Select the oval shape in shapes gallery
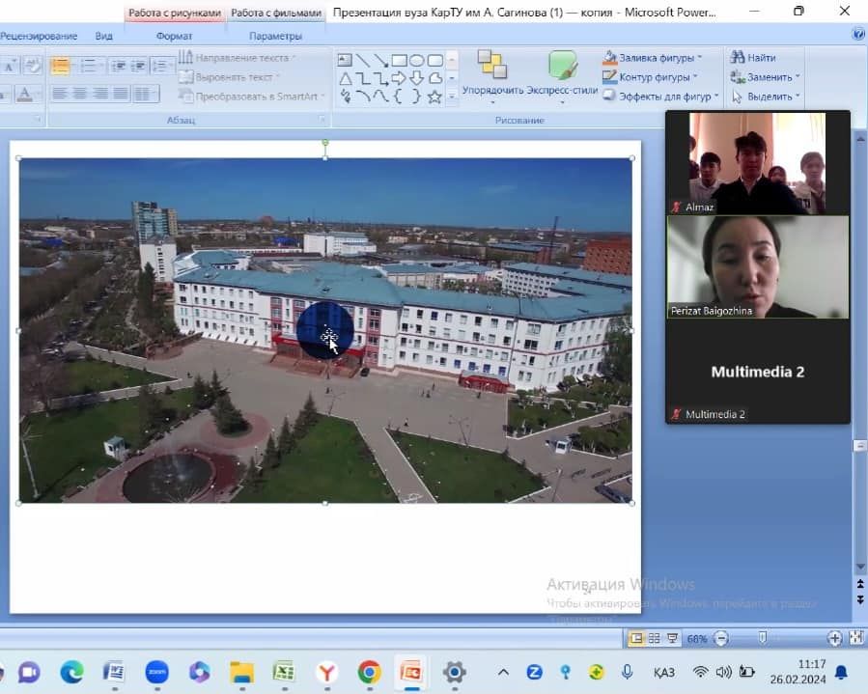The width and height of the screenshot is (868, 694). (417, 60)
